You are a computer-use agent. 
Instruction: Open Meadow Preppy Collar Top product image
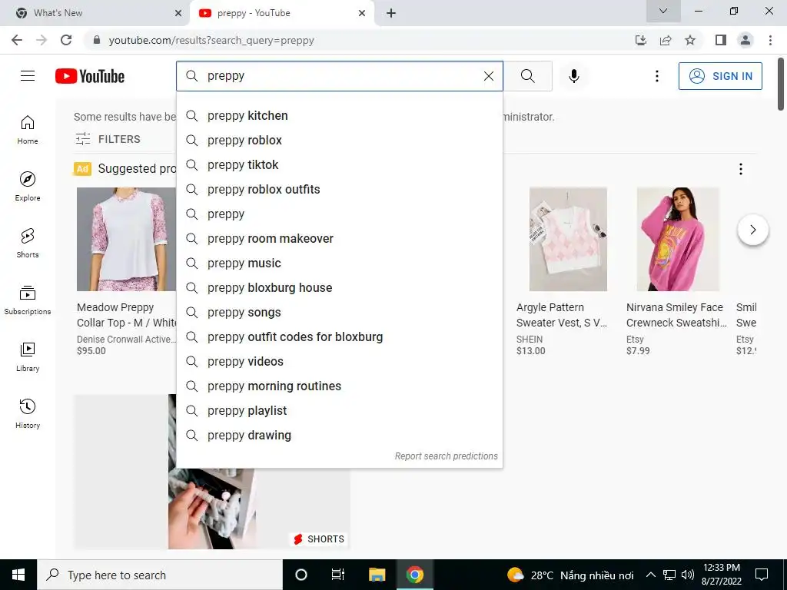pos(127,240)
